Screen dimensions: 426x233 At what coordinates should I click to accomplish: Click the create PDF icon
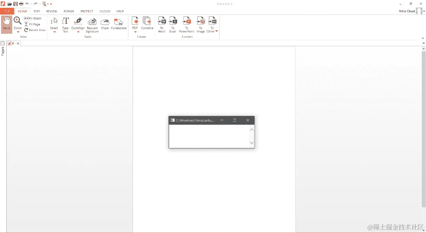coord(135,20)
